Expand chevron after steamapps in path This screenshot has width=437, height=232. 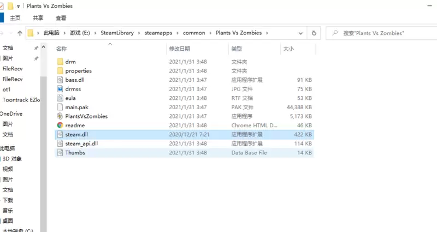pyautogui.click(x=178, y=33)
